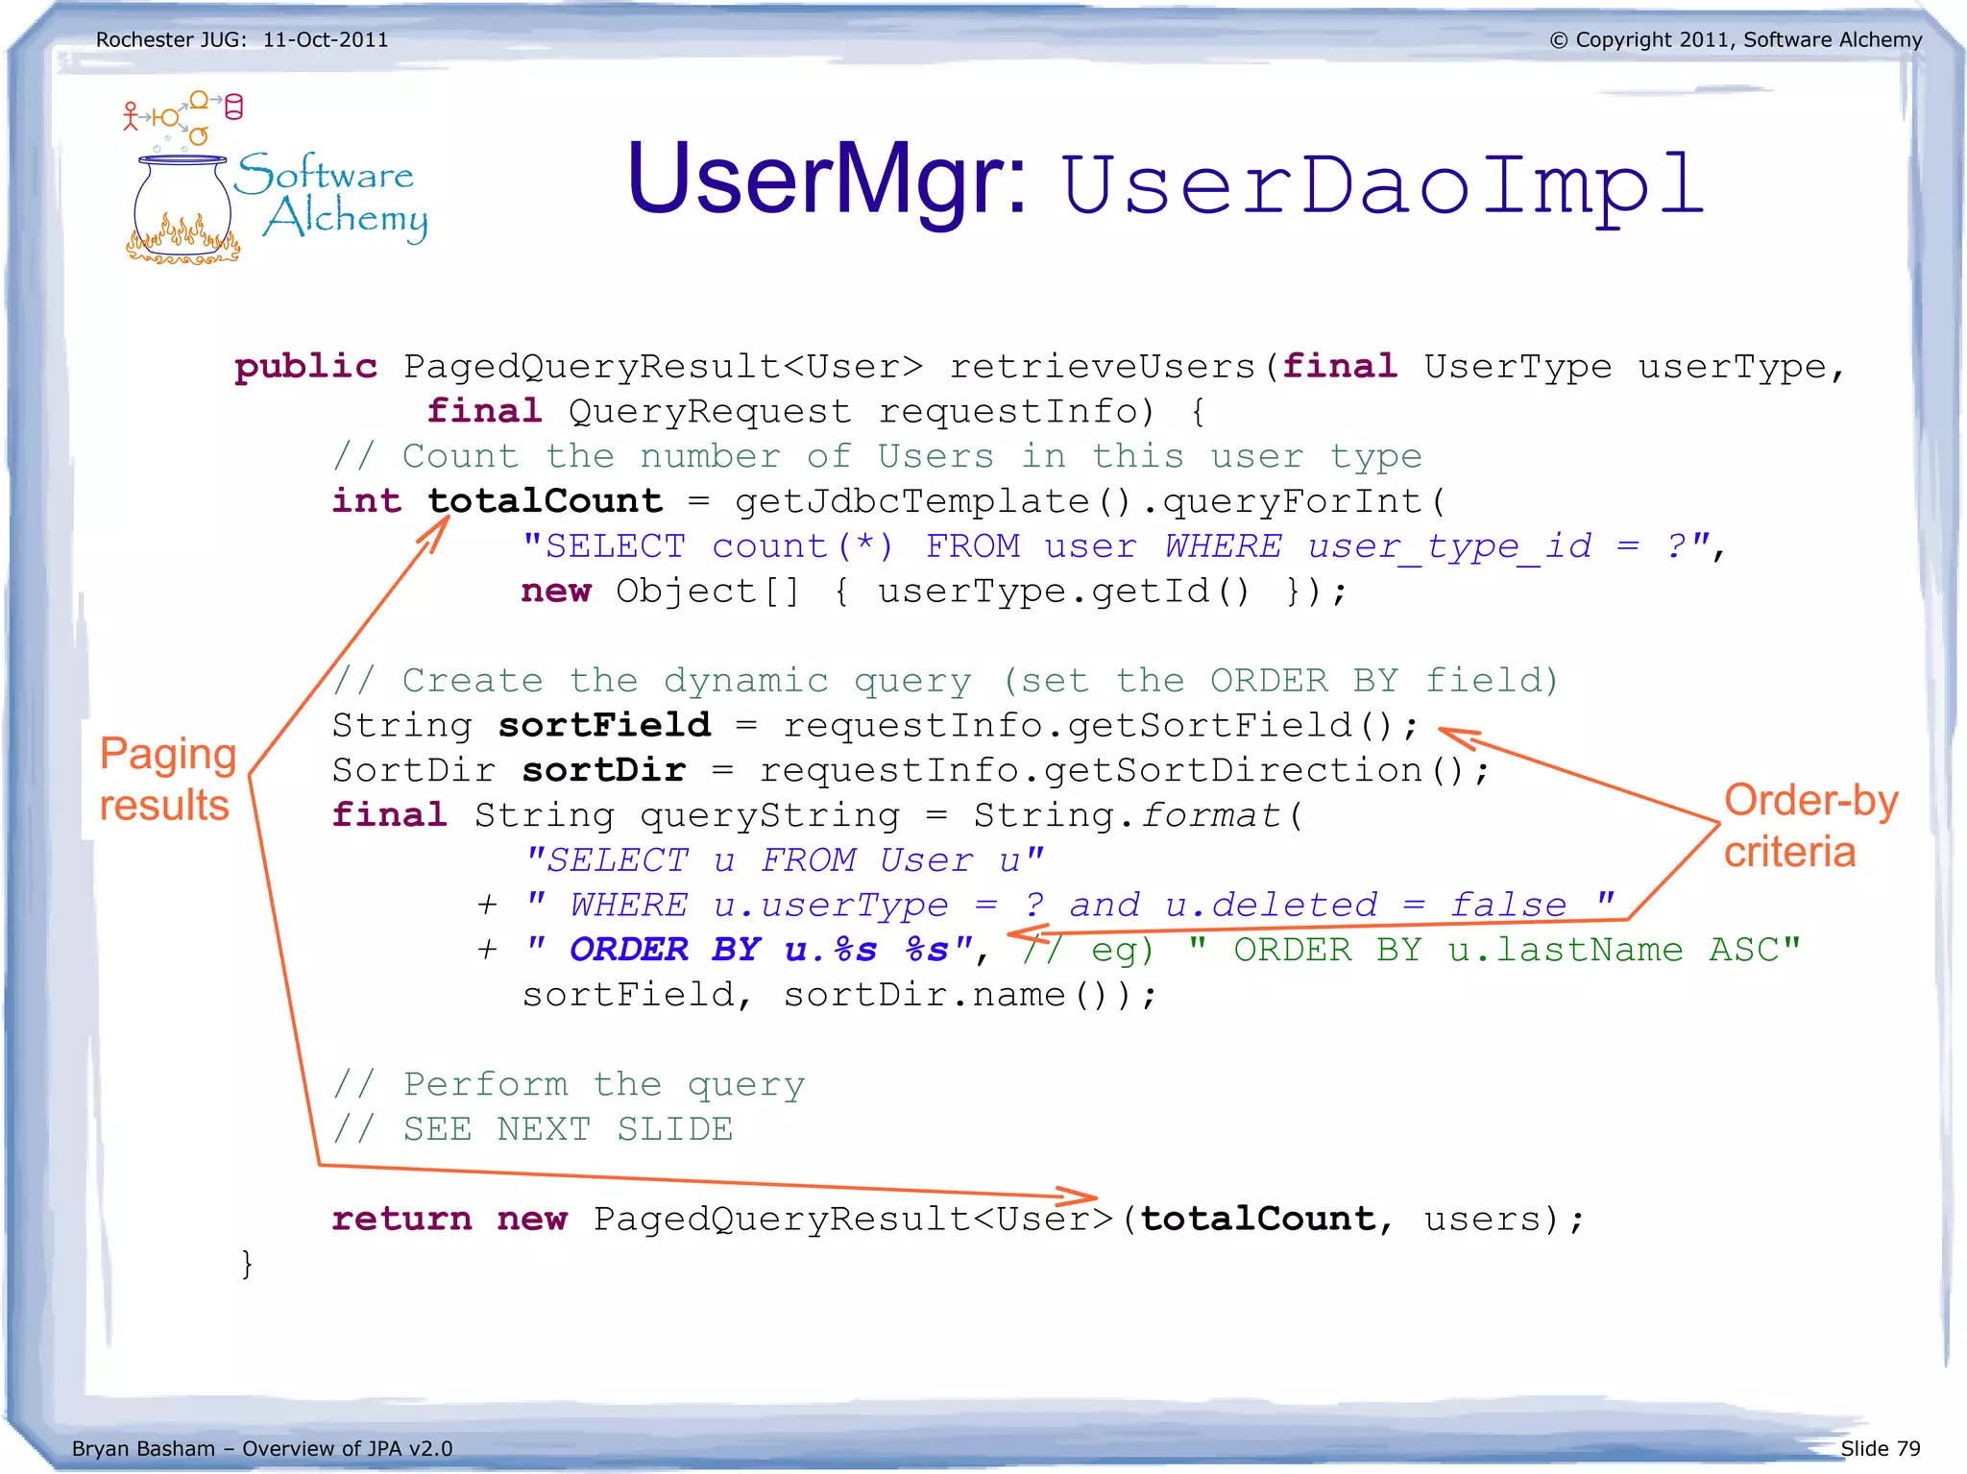Click the footer 'Bryan Basham – Overview of JPA v2.0'
Screen dimensions: 1967x1474
[262, 1448]
